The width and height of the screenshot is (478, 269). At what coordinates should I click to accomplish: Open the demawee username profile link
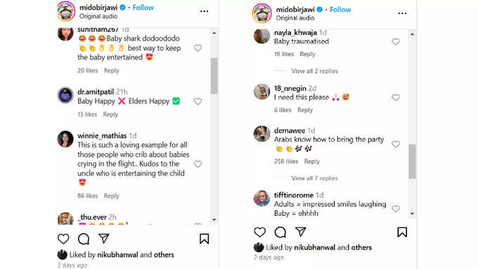pos(290,131)
